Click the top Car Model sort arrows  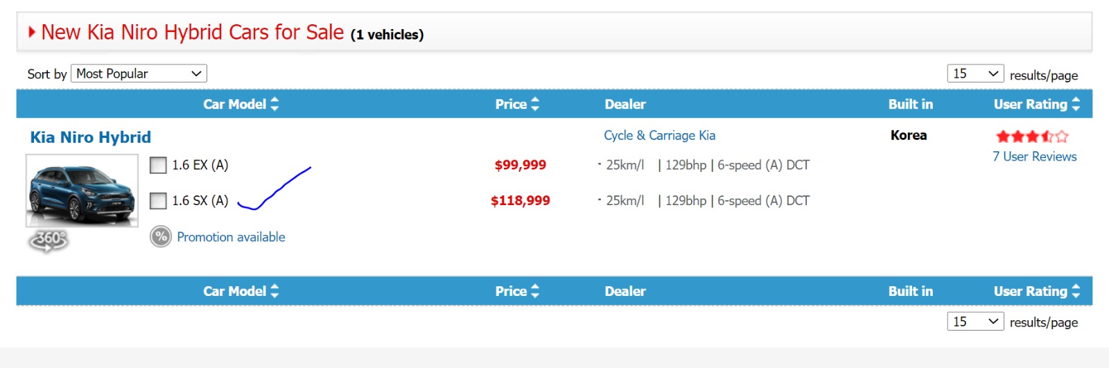[275, 104]
